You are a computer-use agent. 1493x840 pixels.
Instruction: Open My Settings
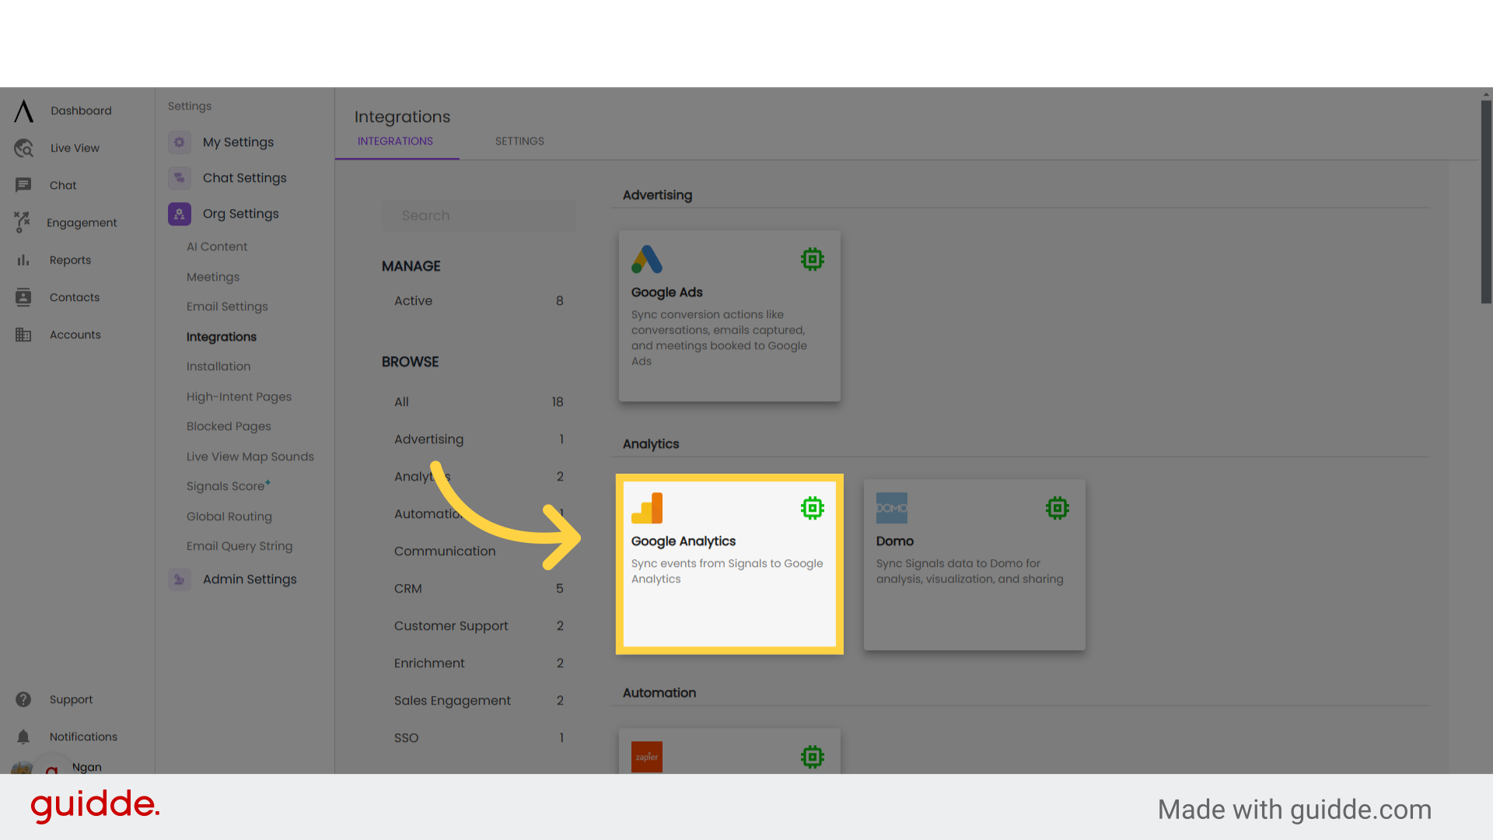coord(238,142)
